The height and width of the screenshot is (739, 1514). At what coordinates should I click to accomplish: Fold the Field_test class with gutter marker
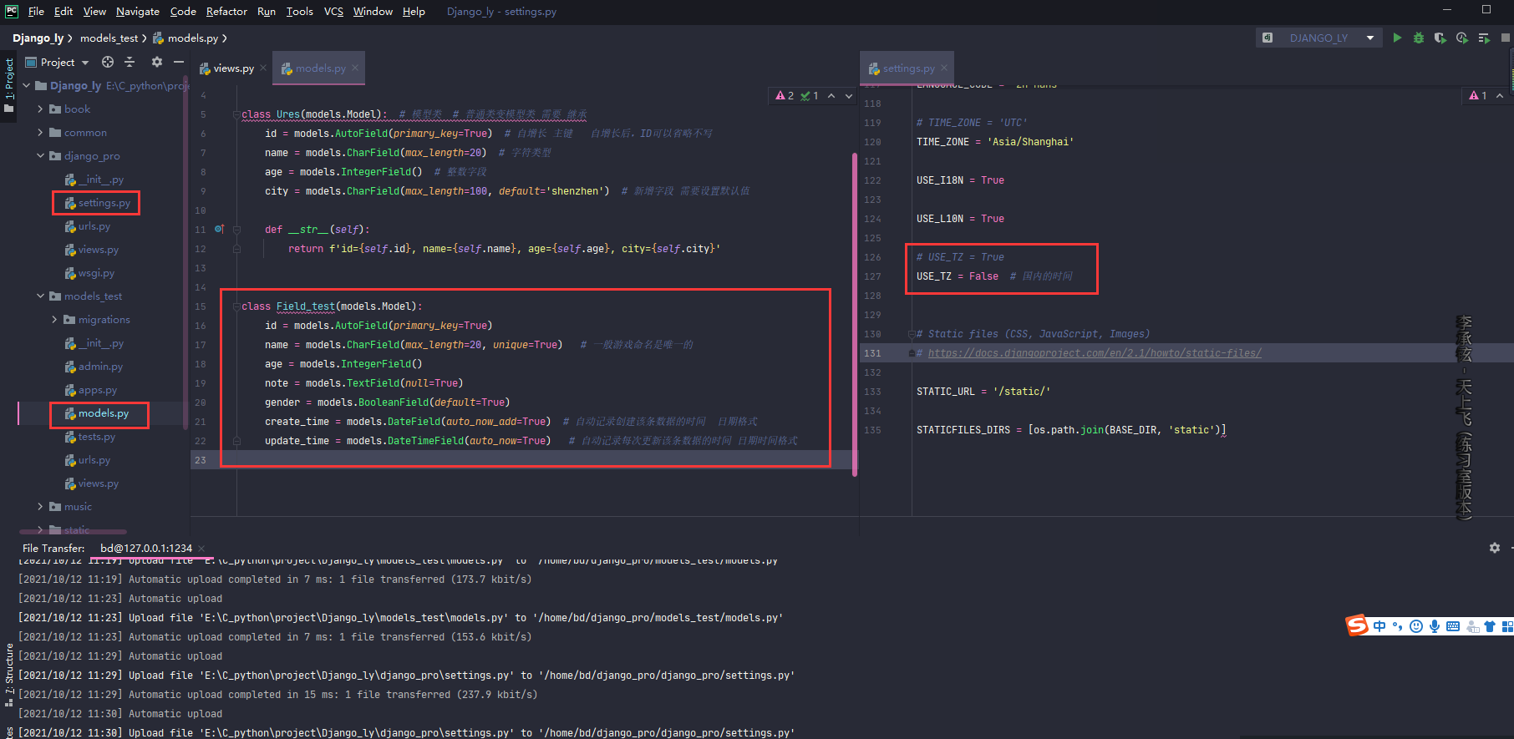[237, 306]
